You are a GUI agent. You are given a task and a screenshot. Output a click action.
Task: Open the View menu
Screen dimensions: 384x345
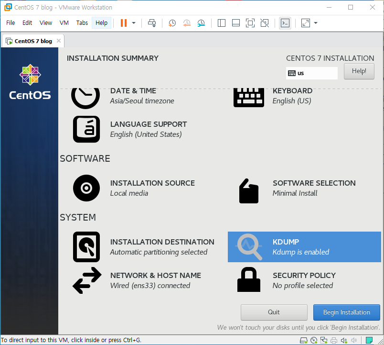pos(46,23)
